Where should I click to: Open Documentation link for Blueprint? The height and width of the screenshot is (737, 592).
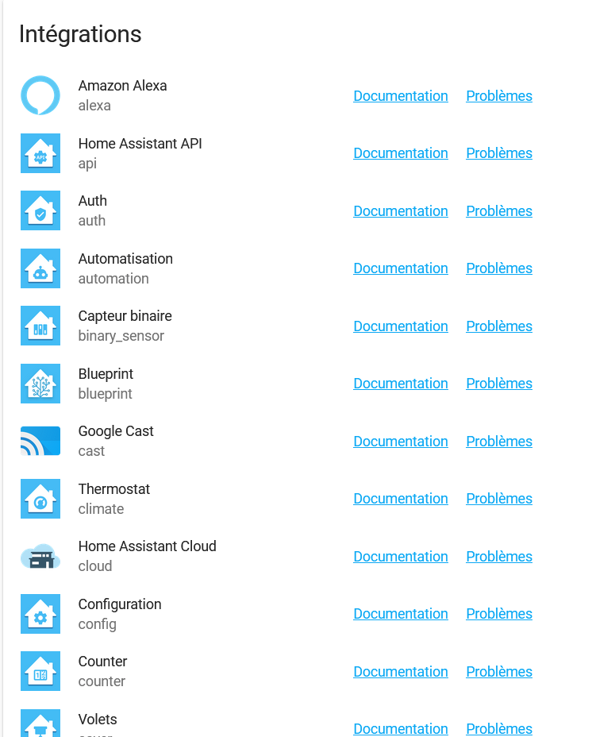tap(400, 384)
